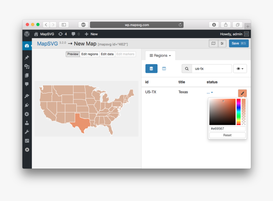Open the Pages sidebar icon
This screenshot has height=201, width=273.
point(27,75)
